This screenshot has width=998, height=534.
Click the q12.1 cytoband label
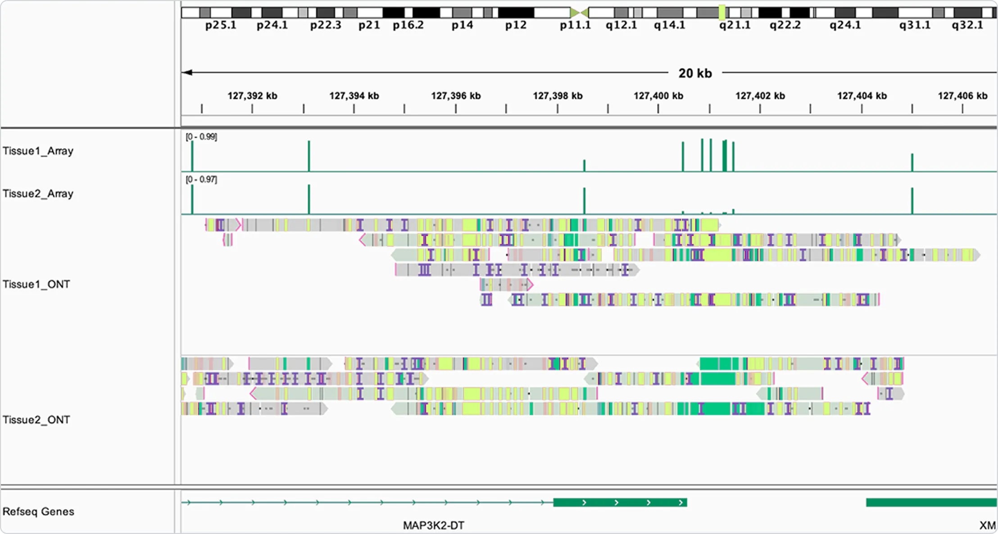(621, 25)
